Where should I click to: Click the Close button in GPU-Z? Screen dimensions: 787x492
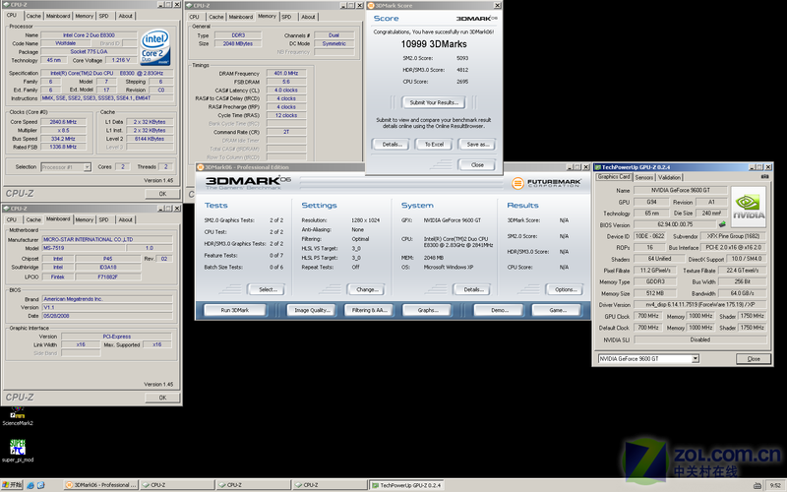coord(754,359)
